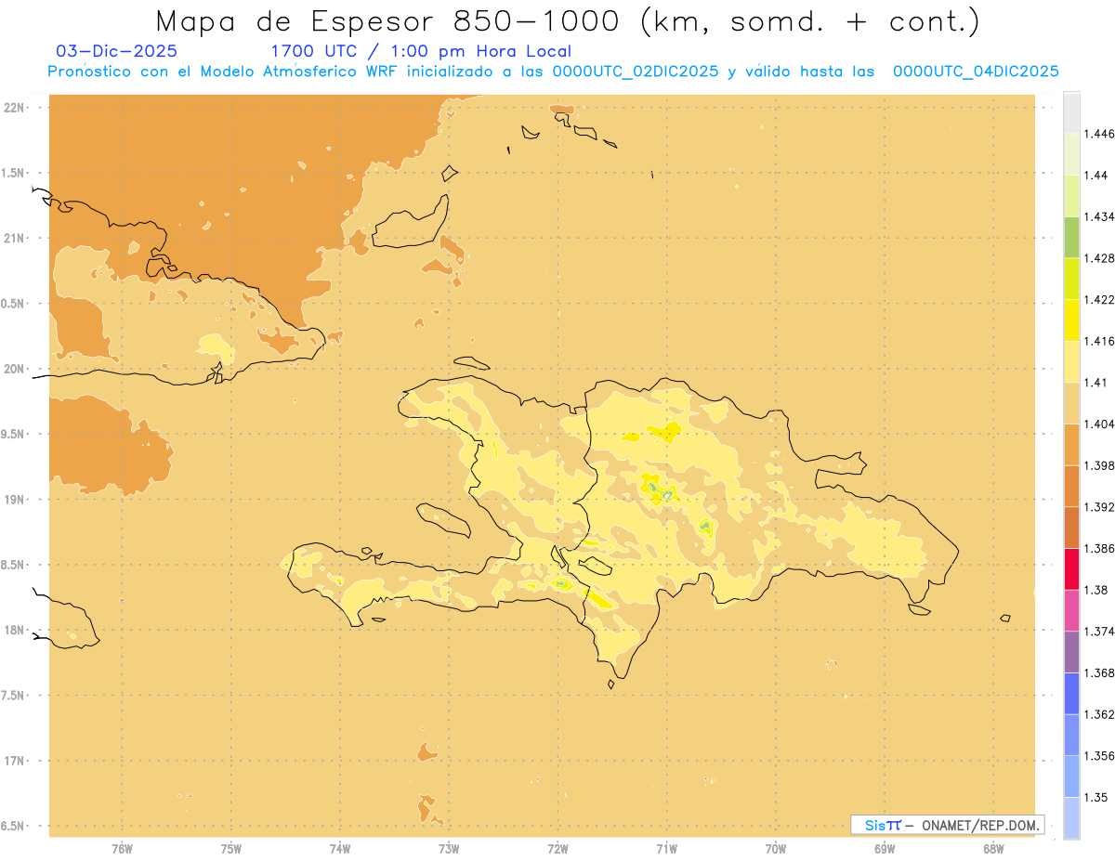Click the "73W" longitude label
Screen dimensions: 1115x861
pos(449,849)
